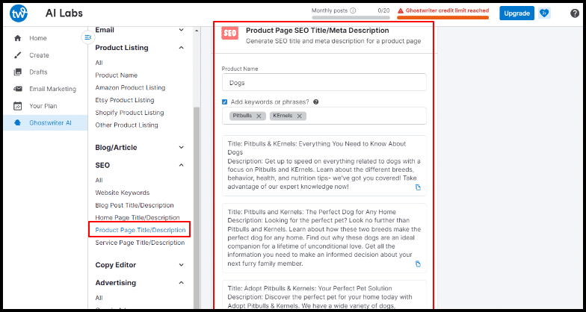The width and height of the screenshot is (586, 312).
Task: Select All under Product Listing
Action: pyautogui.click(x=99, y=63)
